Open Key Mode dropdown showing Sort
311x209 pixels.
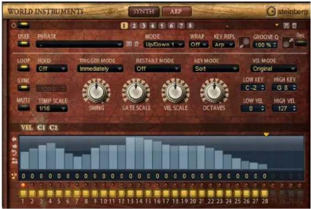click(216, 68)
